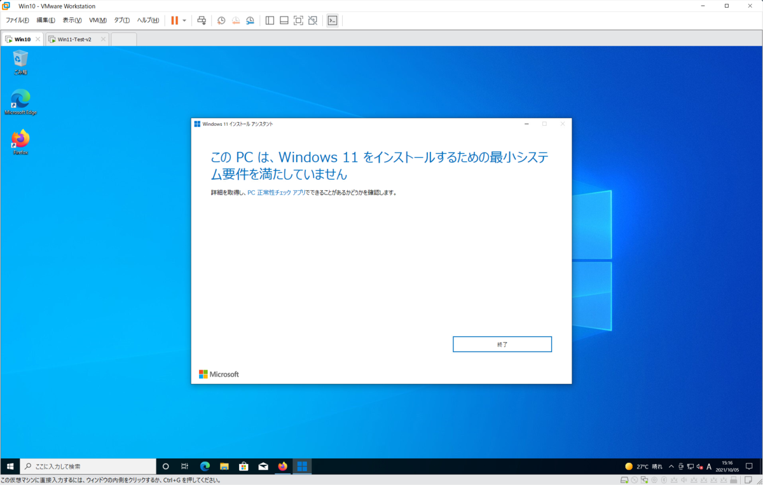This screenshot has height=485, width=763.
Task: Open the ファイル(F) menu
Action: (x=17, y=20)
